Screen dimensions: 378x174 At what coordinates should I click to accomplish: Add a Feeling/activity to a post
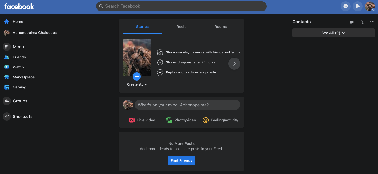[220, 120]
